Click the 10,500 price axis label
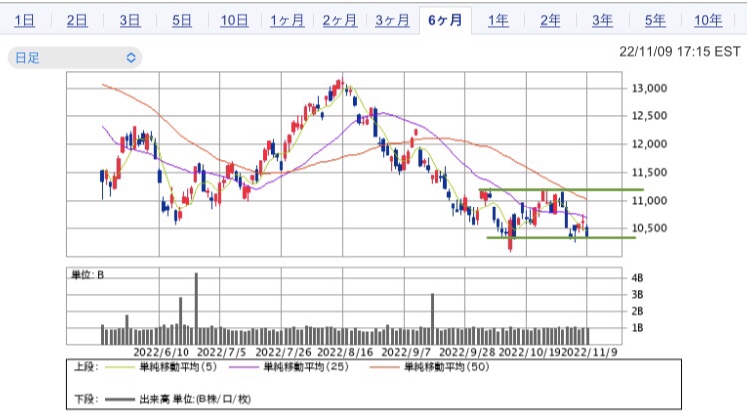747x414 pixels. 649,228
